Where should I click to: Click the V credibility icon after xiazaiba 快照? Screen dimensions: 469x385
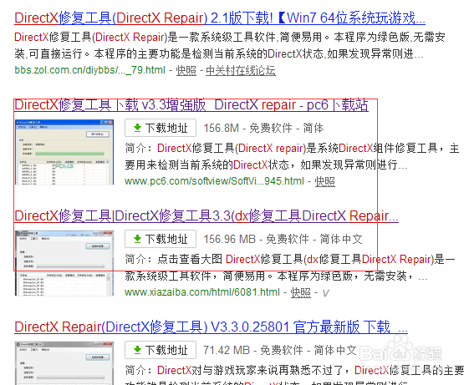(325, 293)
